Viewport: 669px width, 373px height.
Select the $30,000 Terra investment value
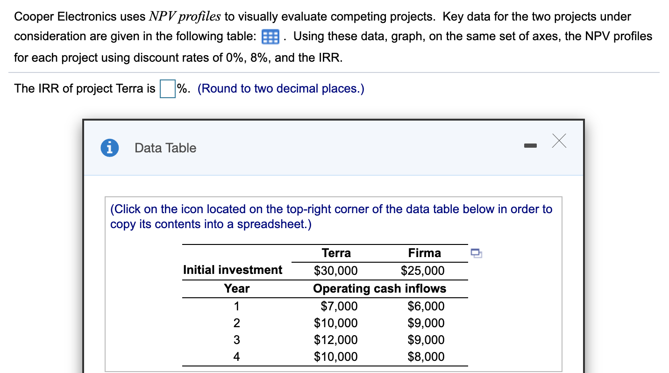[336, 271]
